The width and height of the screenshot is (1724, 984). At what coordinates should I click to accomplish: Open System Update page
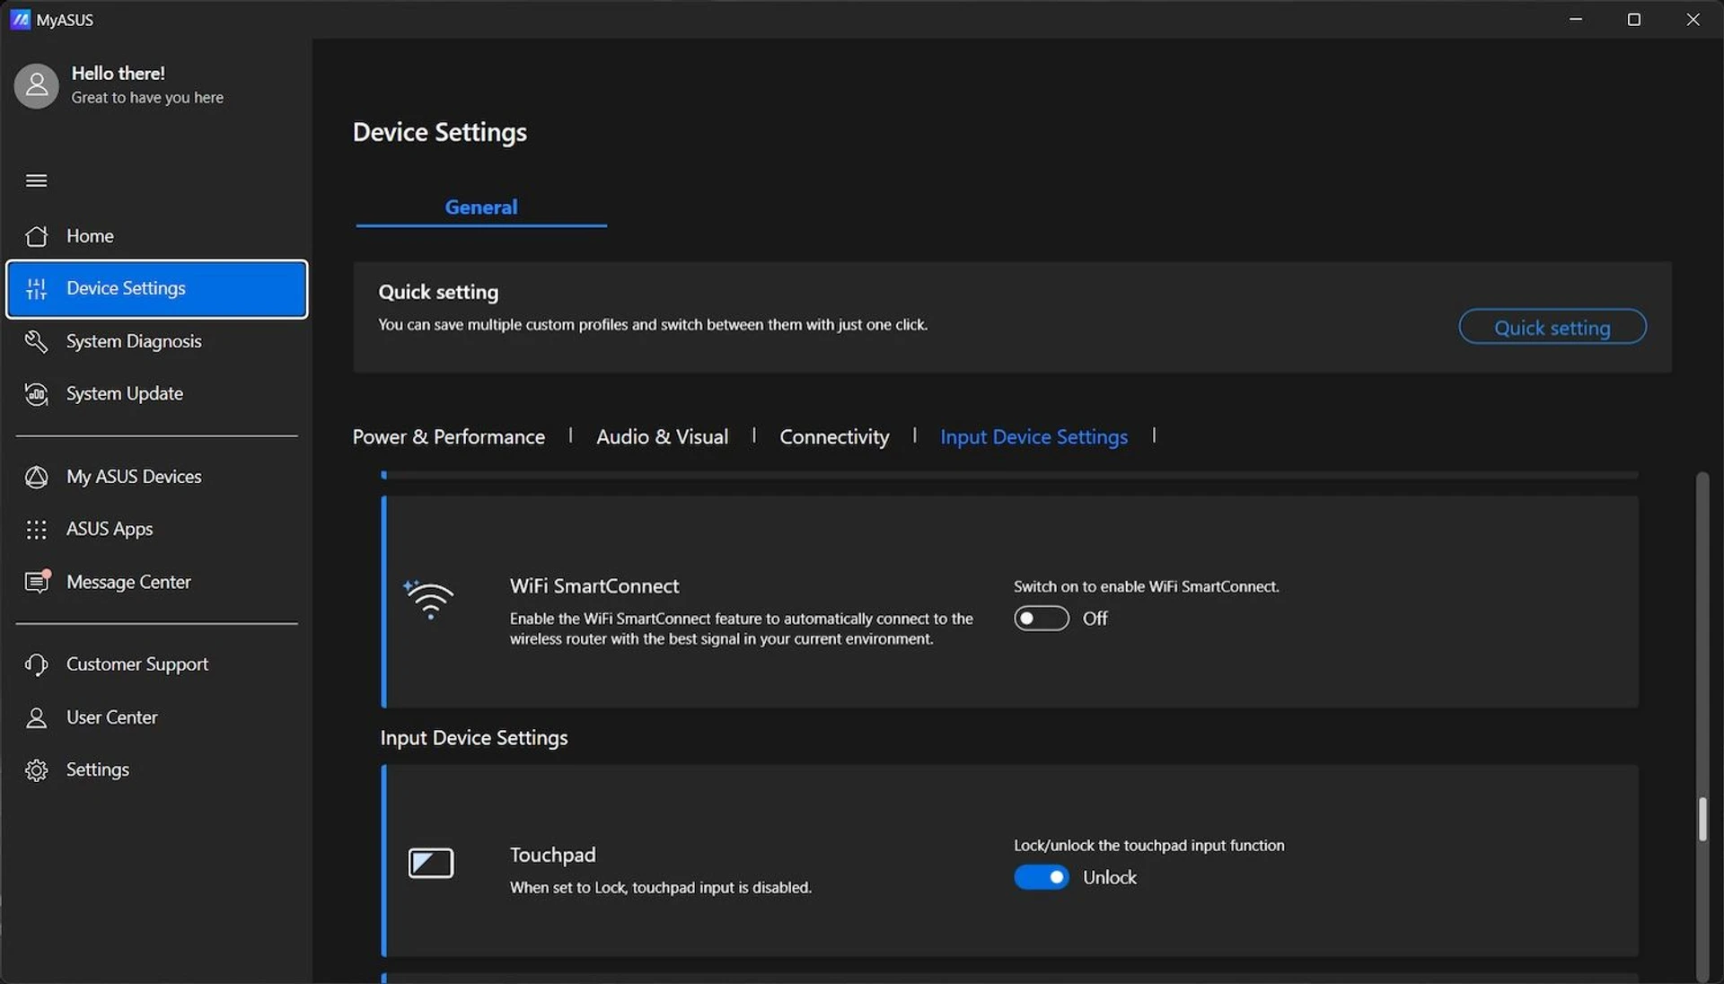pyautogui.click(x=157, y=394)
